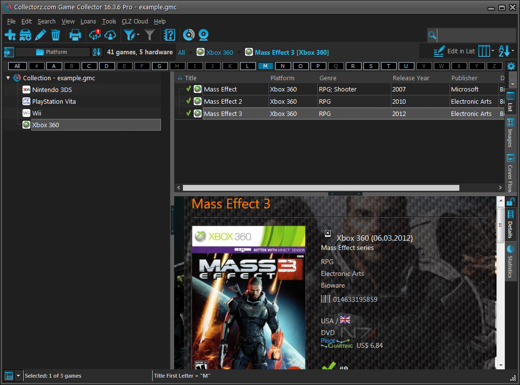520x385 pixels.
Task: Open the Platform folder grouping dropdown
Action: pos(53,52)
